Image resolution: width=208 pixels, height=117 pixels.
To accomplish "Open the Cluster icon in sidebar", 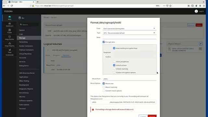I will [9, 30].
